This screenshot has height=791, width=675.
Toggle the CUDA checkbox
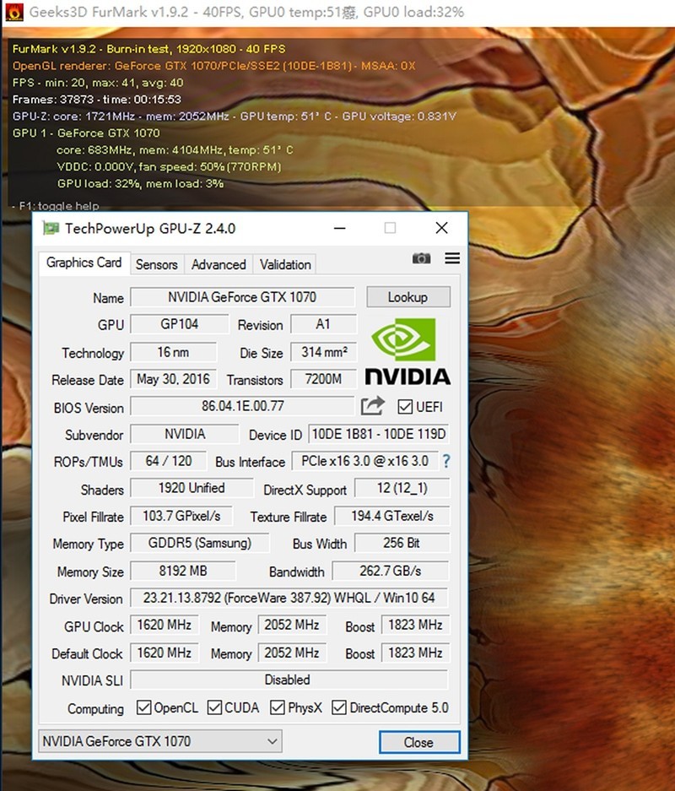point(214,707)
